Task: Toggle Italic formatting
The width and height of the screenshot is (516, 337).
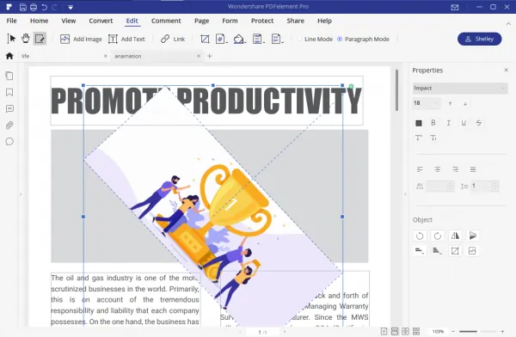Action: (448, 123)
